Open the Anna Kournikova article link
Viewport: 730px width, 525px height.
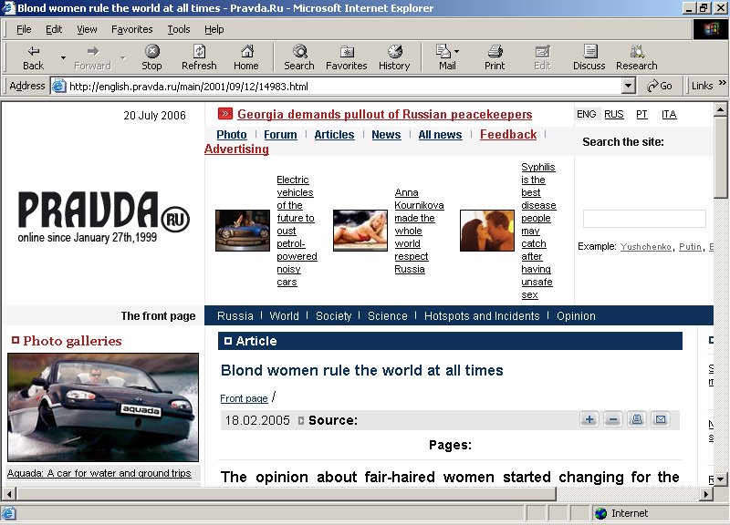419,231
